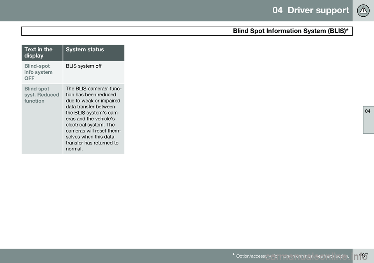
Task: Click the 'Blind Spot Information System (BLIS)*' section title
Action: tap(291, 31)
